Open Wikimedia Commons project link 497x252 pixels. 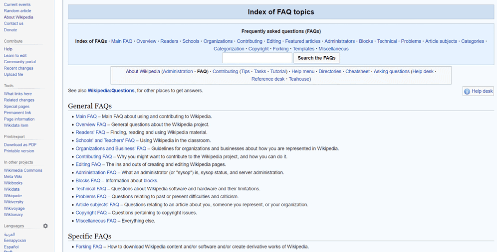click(x=23, y=170)
